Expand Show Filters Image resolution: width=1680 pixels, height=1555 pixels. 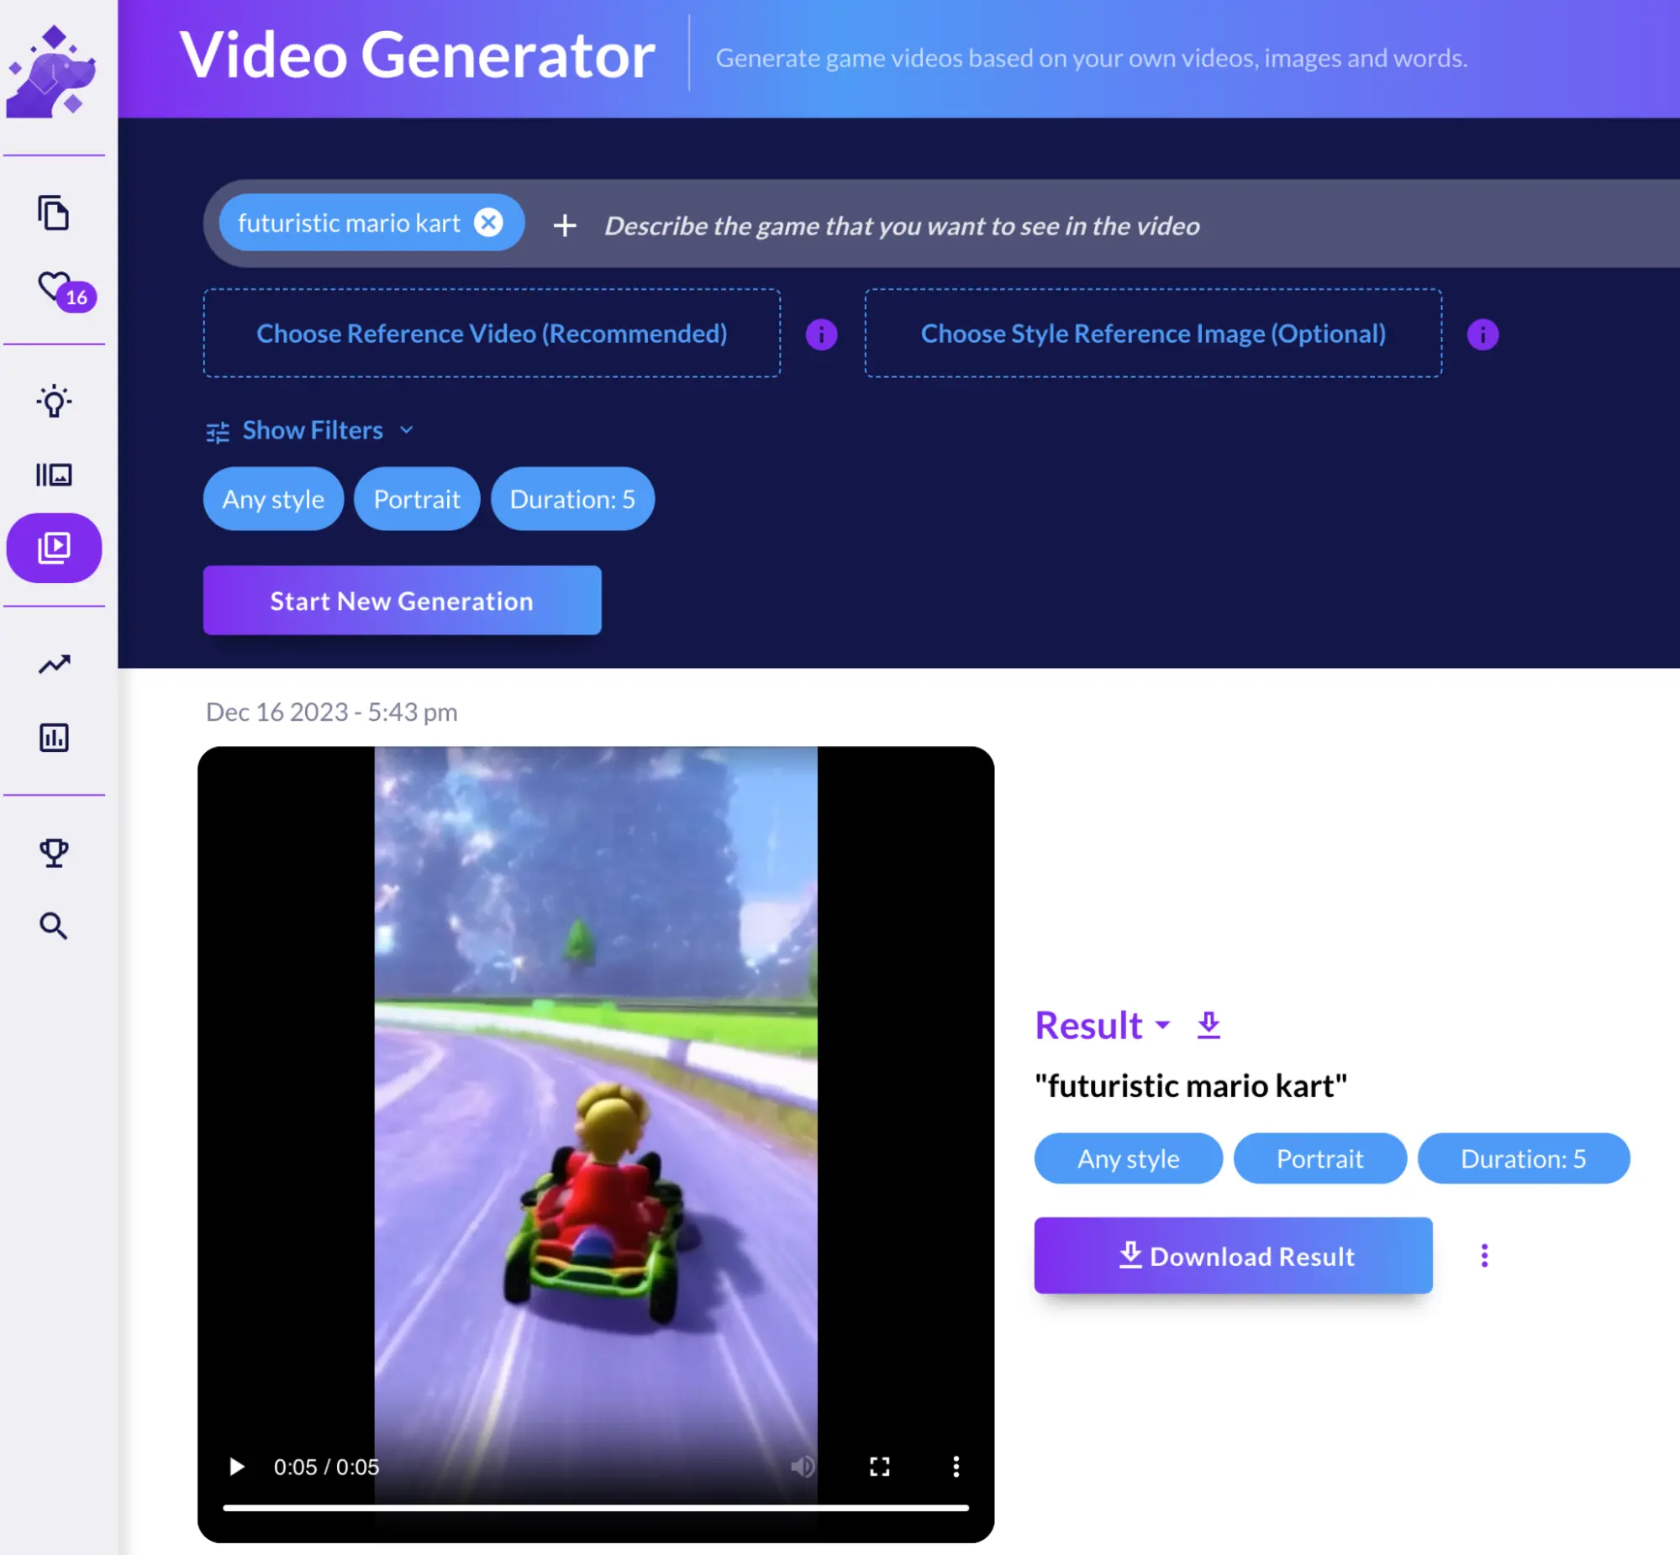point(311,431)
